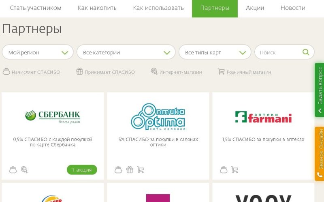The width and height of the screenshot is (324, 202).
Task: Click the shopping cart icon on Farmani card
Action: pyautogui.click(x=234, y=170)
